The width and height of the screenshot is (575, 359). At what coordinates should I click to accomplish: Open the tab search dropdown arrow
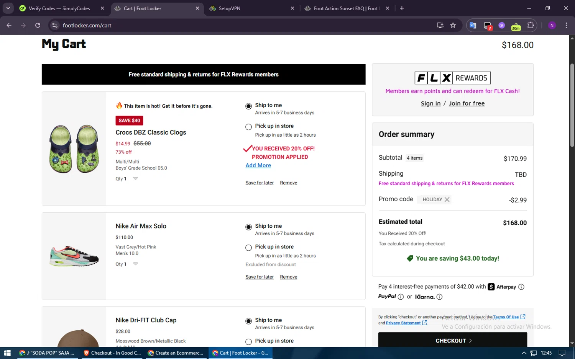tap(8, 8)
